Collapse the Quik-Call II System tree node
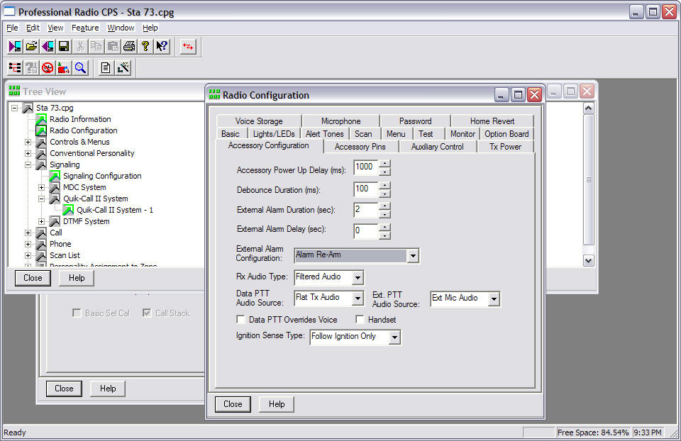Image resolution: width=681 pixels, height=441 pixels. click(42, 199)
